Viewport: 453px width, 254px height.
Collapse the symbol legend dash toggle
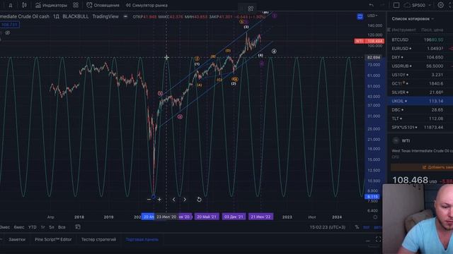125,17
